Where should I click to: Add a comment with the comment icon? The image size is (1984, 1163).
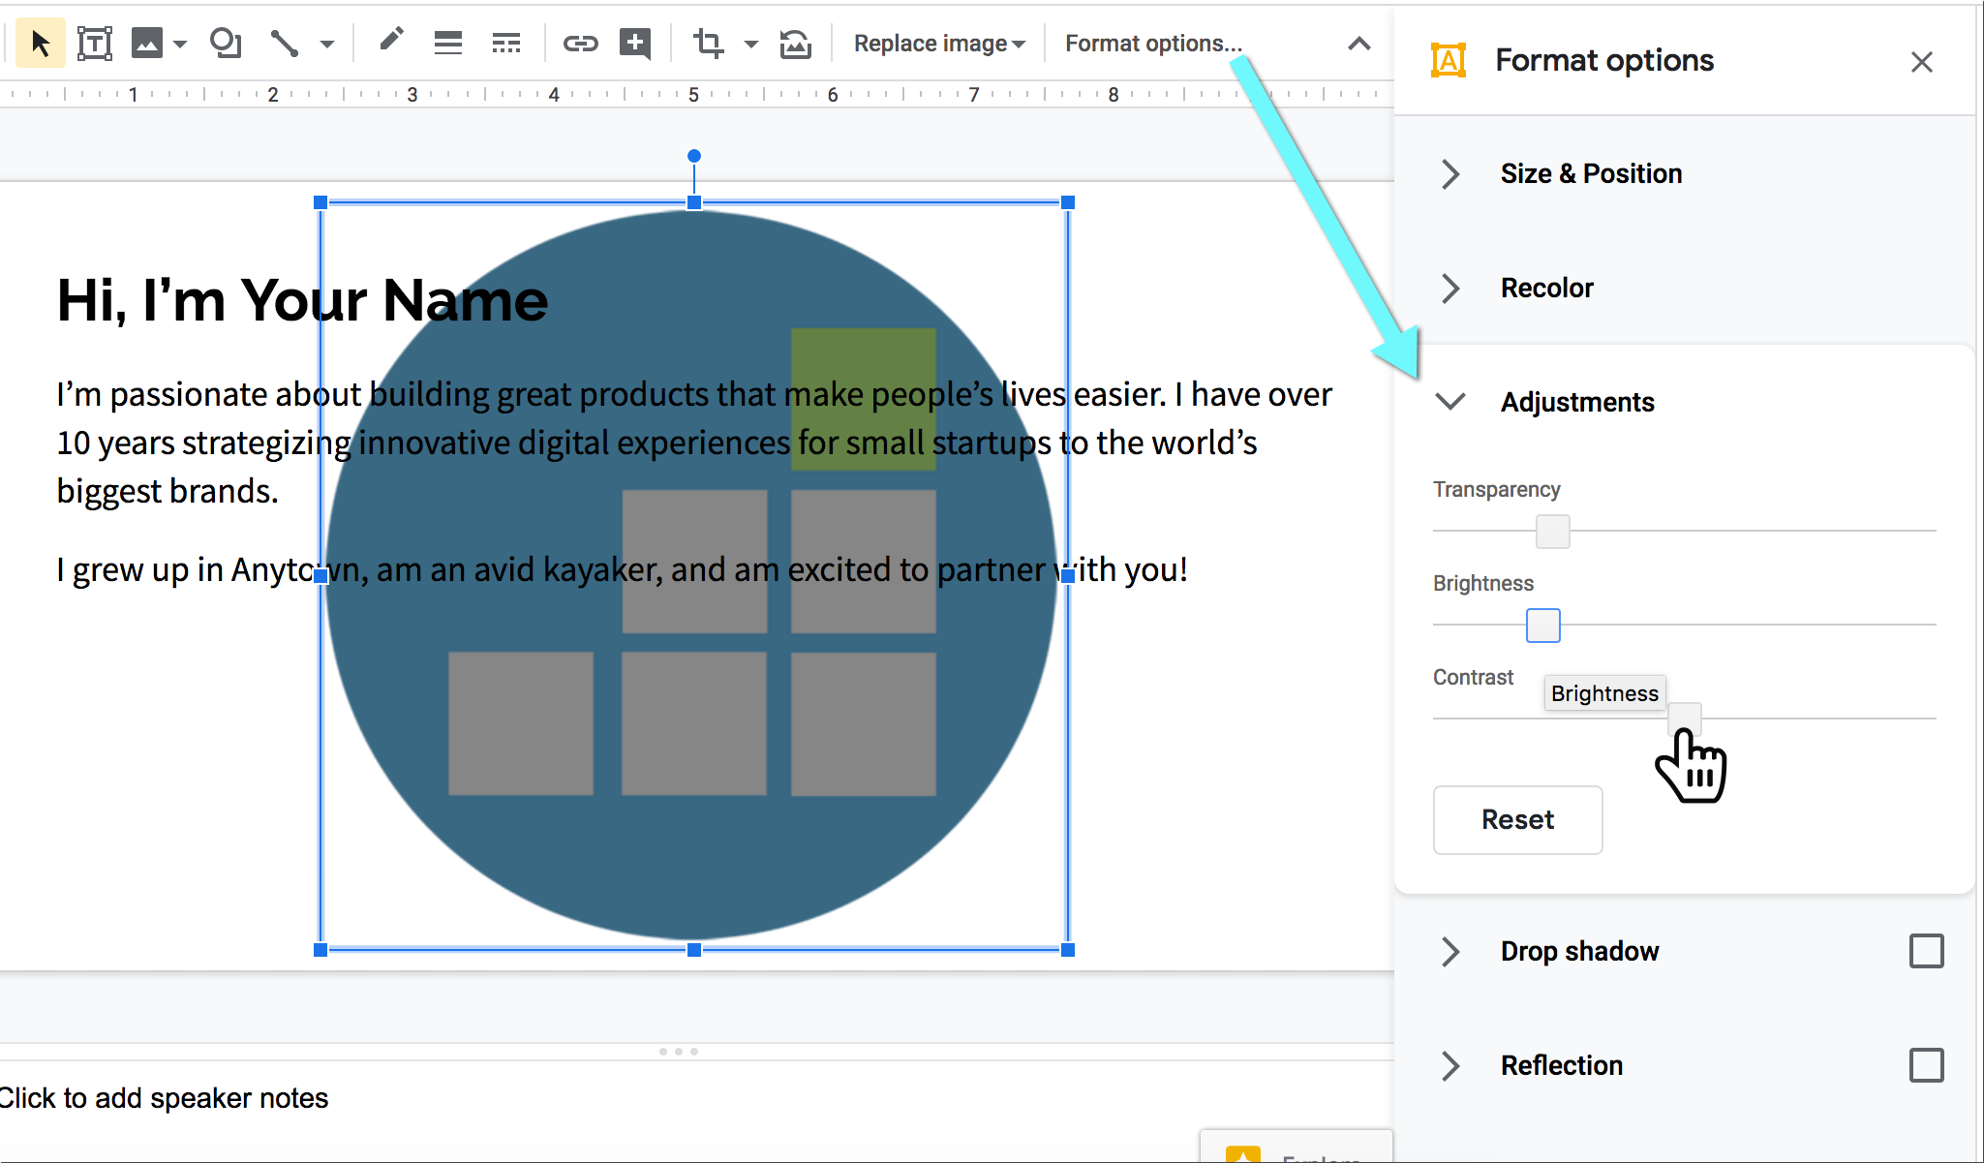pyautogui.click(x=635, y=43)
